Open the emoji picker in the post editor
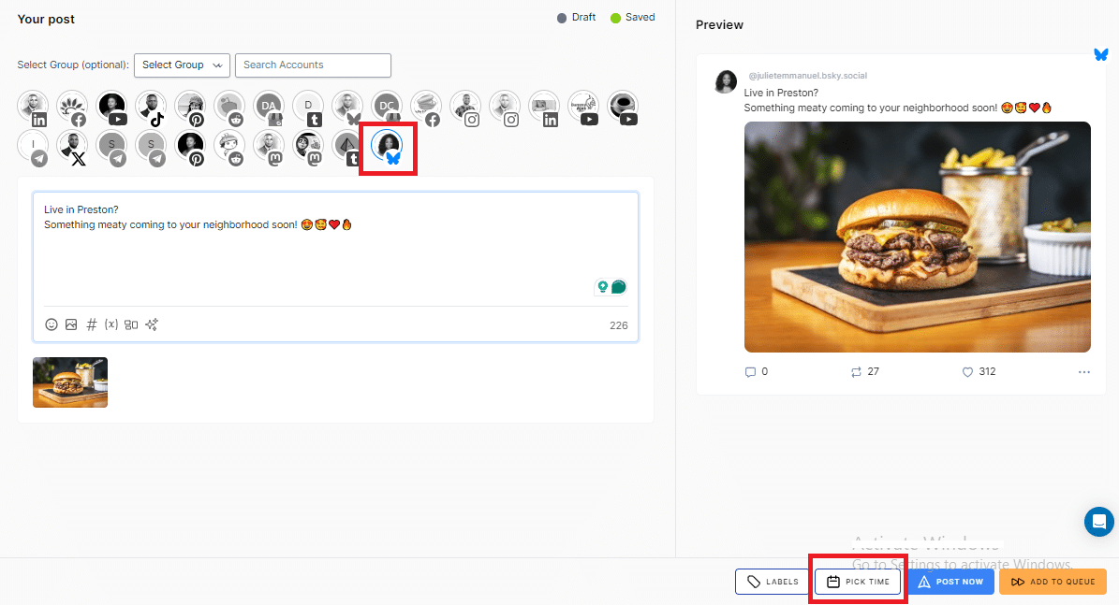The image size is (1119, 605). (52, 324)
